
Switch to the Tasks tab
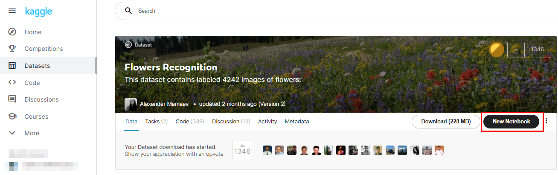156,122
